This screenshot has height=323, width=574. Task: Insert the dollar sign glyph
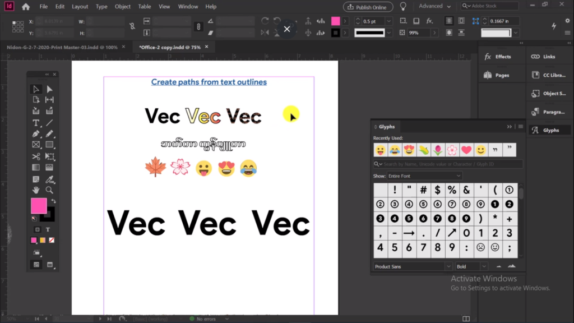pyautogui.click(x=437, y=190)
